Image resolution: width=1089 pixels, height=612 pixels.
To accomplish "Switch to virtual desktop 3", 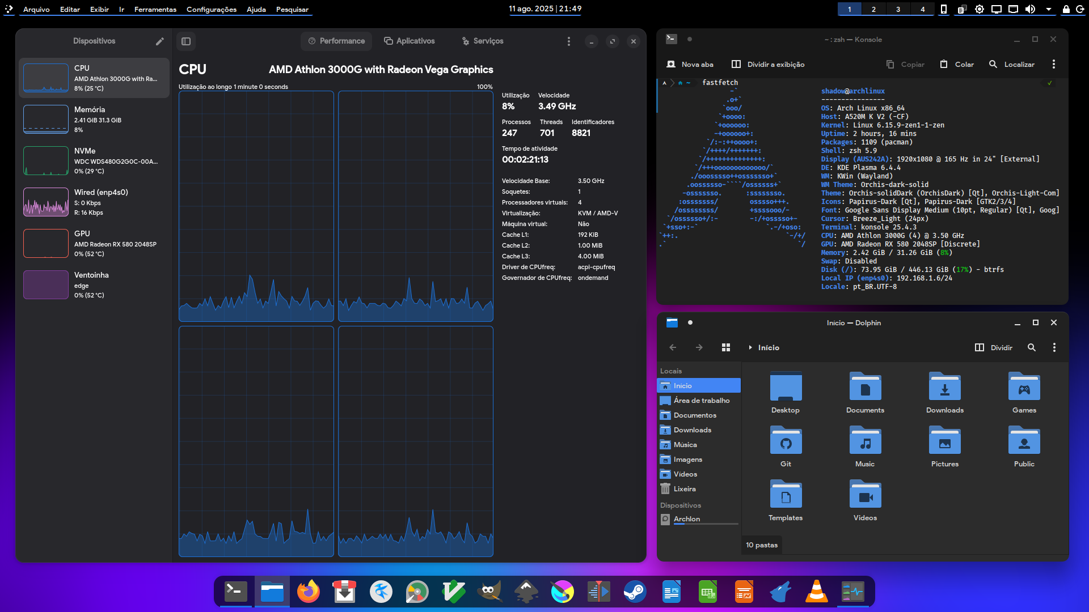I will coord(898,9).
